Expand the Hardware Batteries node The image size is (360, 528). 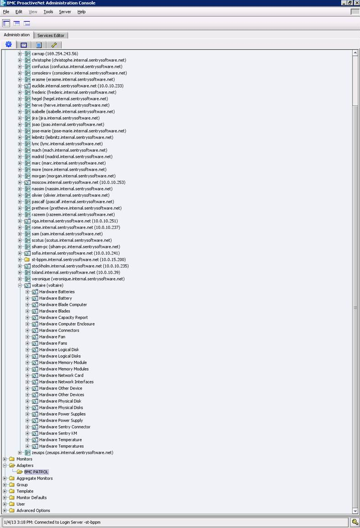pos(27,292)
